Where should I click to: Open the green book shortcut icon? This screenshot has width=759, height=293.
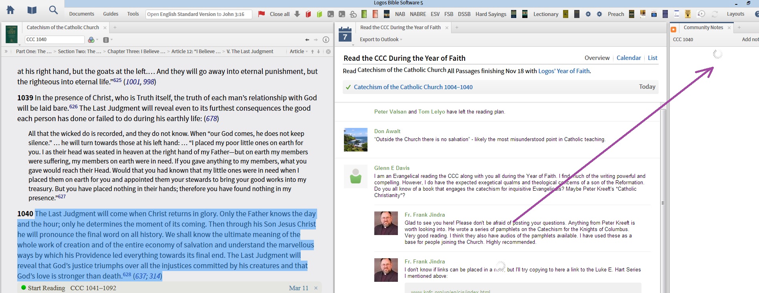pos(320,14)
